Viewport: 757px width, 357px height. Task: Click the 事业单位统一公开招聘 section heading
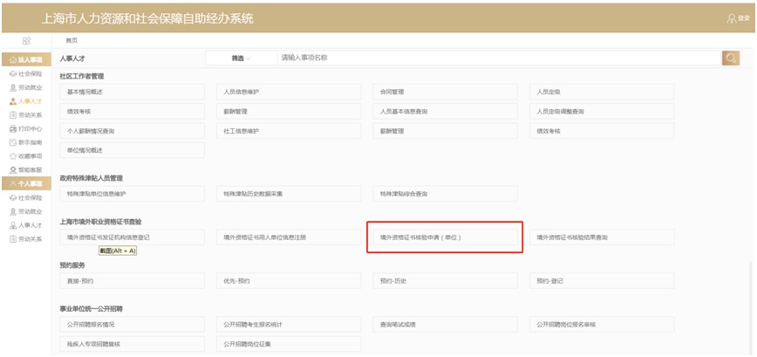tap(91, 309)
